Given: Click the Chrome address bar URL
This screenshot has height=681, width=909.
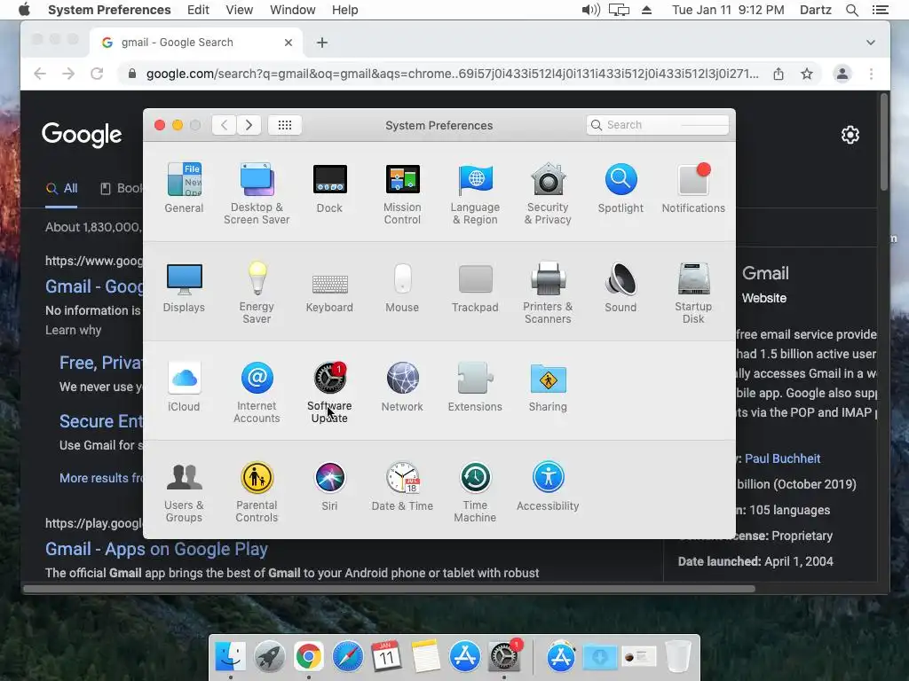Looking at the screenshot, I should click(452, 74).
